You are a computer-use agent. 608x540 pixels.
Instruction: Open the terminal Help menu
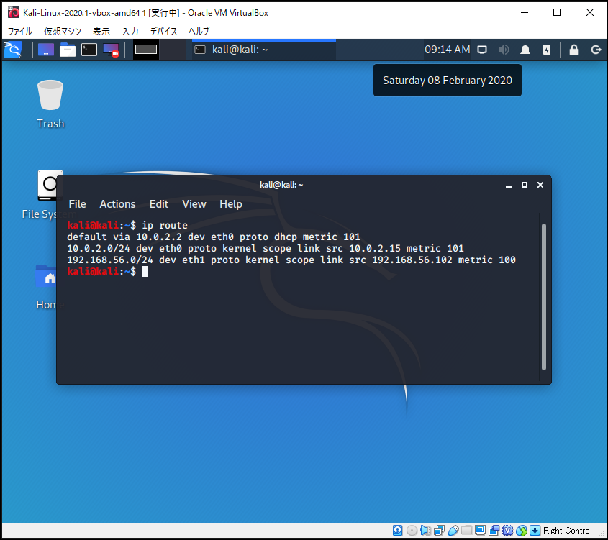click(x=231, y=204)
